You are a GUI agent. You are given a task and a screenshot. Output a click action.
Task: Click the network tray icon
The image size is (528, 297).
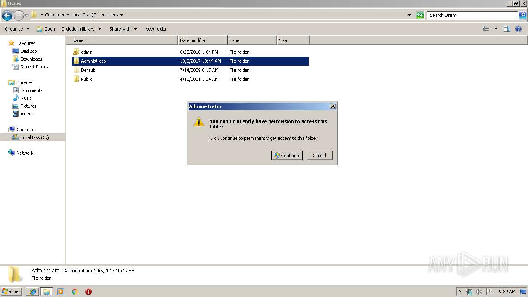[469, 292]
